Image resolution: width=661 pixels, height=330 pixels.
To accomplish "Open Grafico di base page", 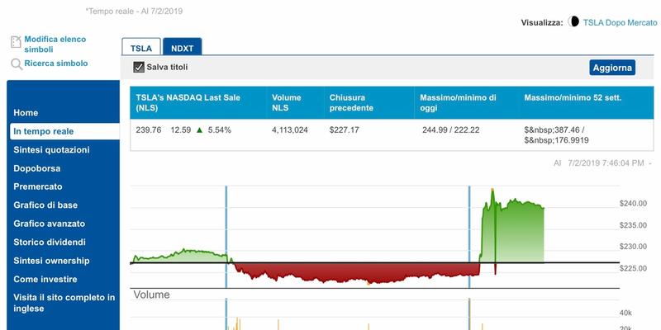I will click(45, 205).
